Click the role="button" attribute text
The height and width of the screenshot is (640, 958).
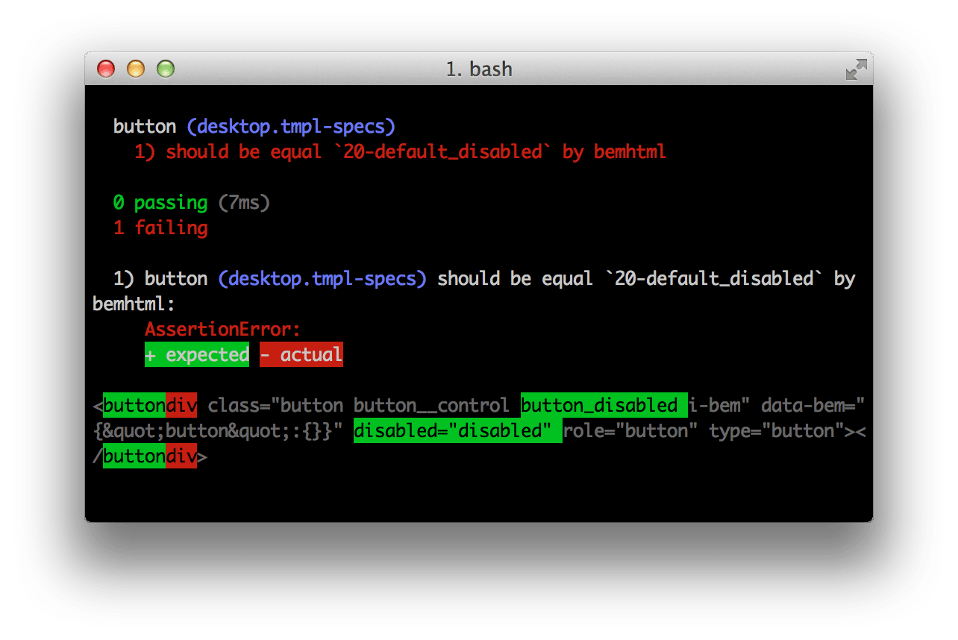[x=630, y=431]
